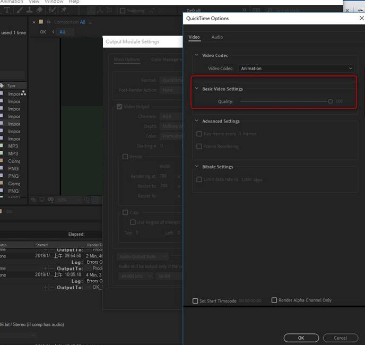Click the back arrow beside All breadcrumb
The width and height of the screenshot is (365, 345).
53,32
